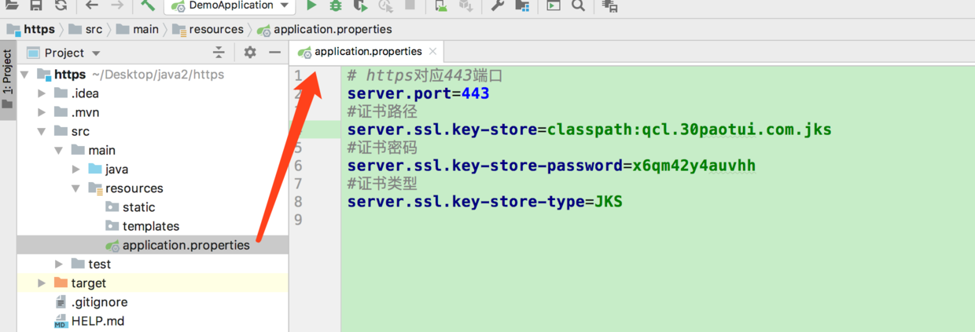Viewport: 975px width, 332px height.
Task: Open file using the folder toolbar icon
Action: (x=13, y=5)
